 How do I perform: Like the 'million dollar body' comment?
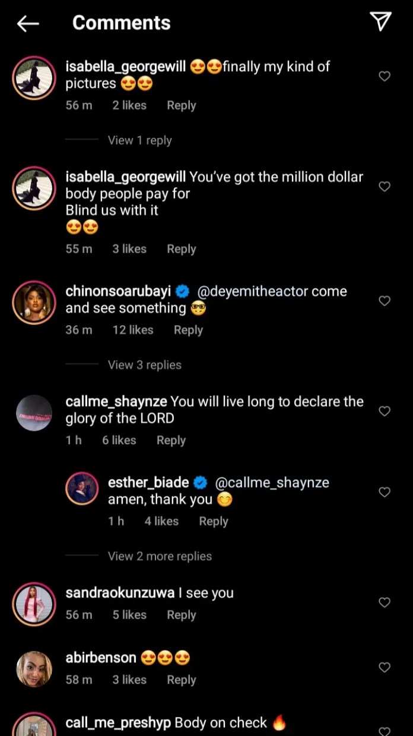(385, 187)
